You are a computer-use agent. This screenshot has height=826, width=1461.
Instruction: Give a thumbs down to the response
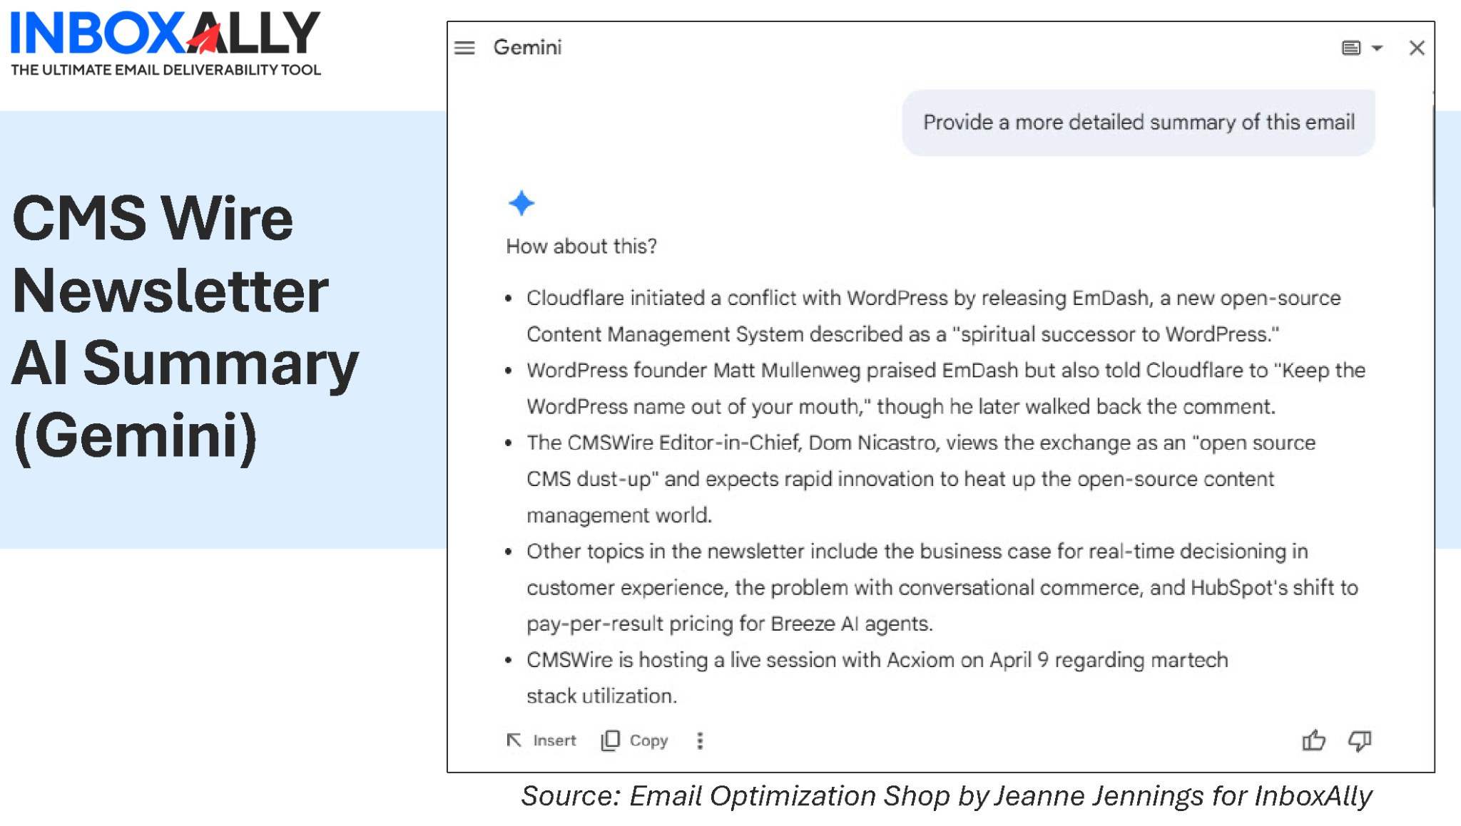coord(1359,741)
